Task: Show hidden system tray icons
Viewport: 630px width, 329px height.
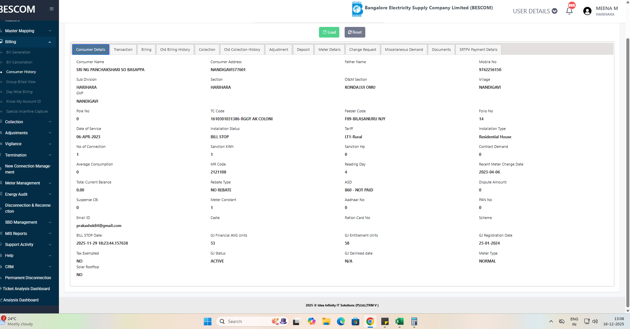Action: (551, 321)
